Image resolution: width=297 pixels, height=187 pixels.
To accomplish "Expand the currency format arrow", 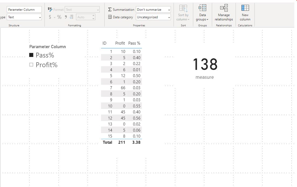I will pyautogui.click(x=54, y=17).
